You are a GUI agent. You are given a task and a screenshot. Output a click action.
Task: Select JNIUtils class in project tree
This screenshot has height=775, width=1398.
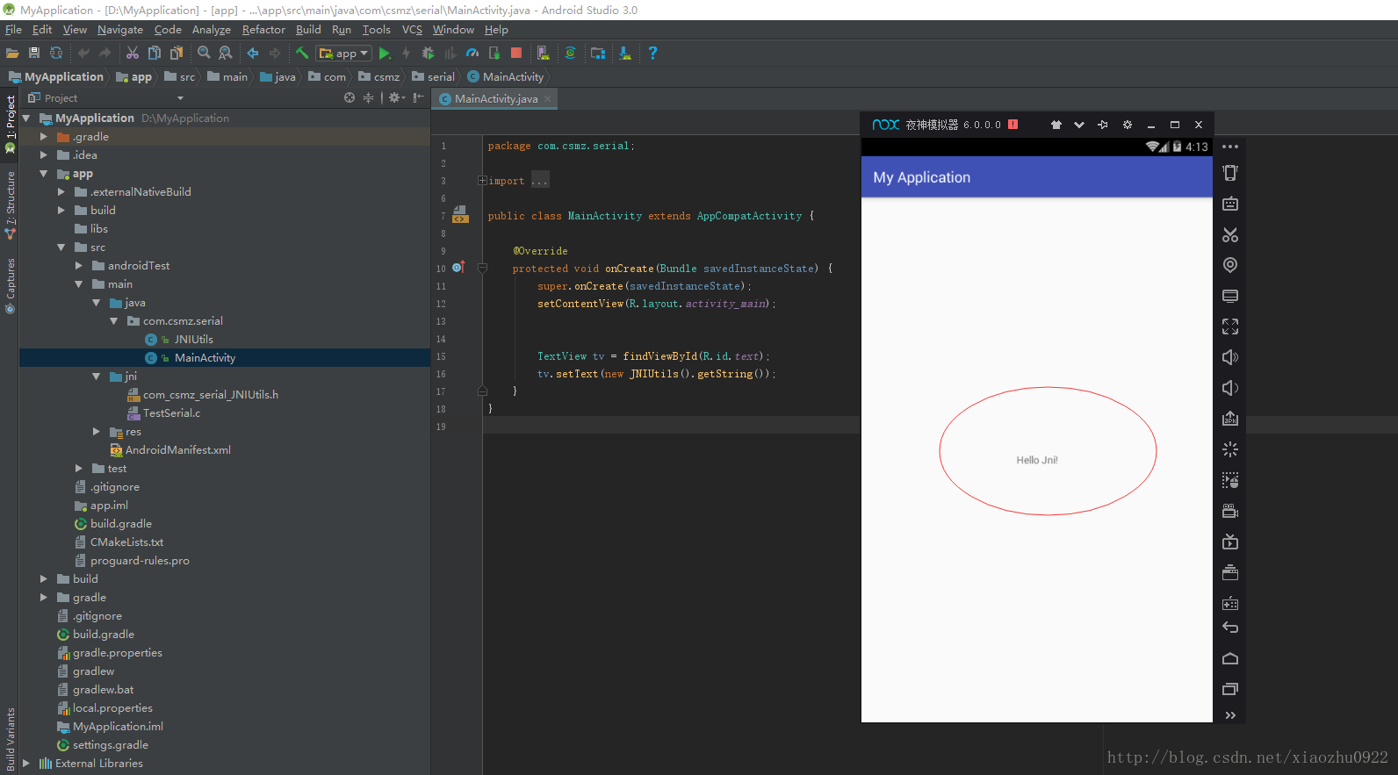point(193,340)
